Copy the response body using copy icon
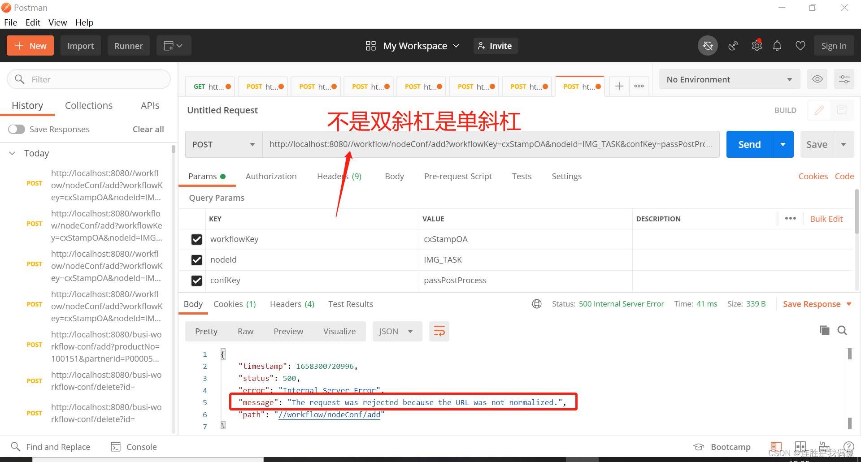Screen dimensions: 861x462 (824, 330)
